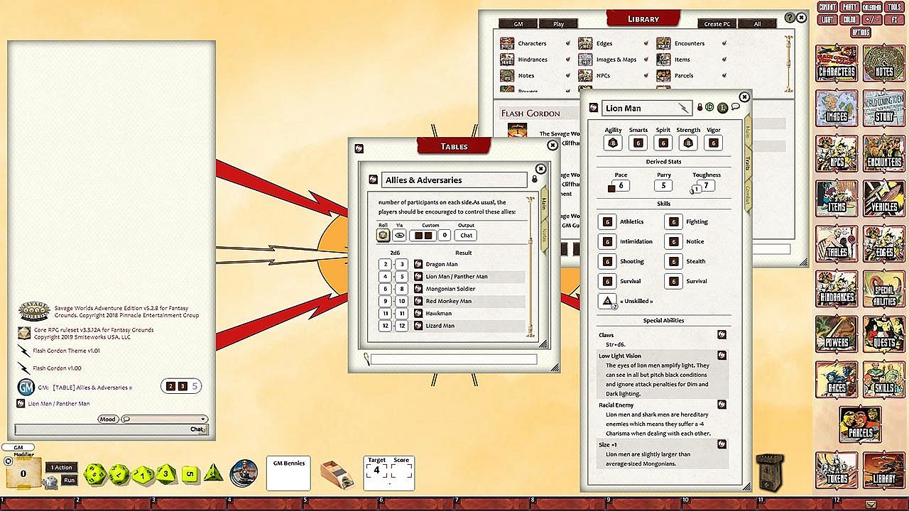Switch to Traits tab on Lion Man
This screenshot has width=909, height=511.
[x=748, y=164]
